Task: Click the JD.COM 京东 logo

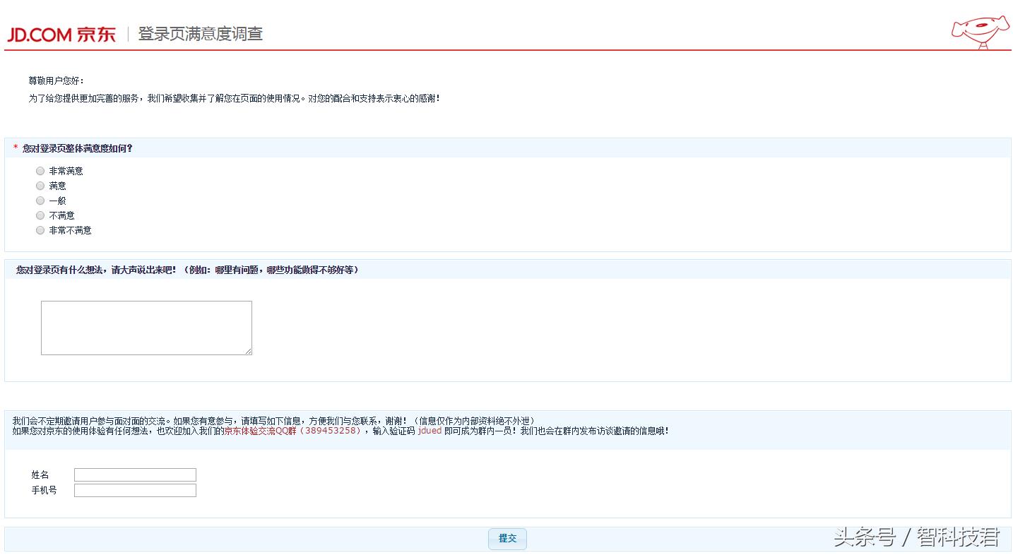Action: 61,34
